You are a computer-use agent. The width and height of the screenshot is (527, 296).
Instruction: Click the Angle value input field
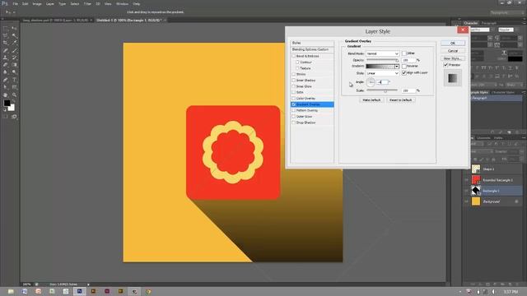point(383,82)
